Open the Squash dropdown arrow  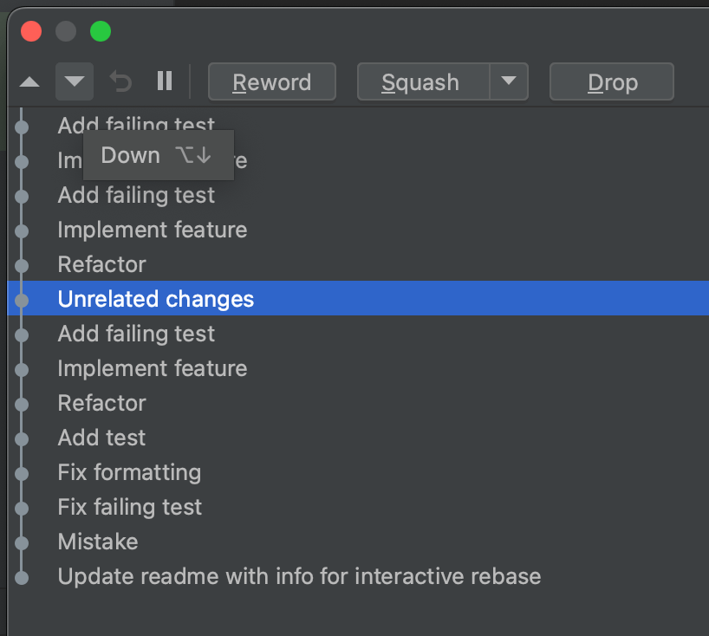point(511,81)
